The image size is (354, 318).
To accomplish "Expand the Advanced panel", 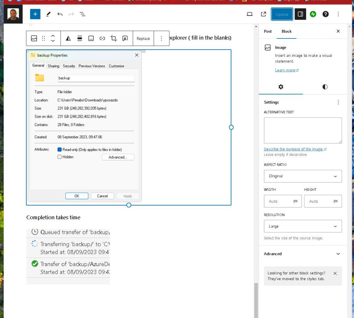I will (303, 254).
